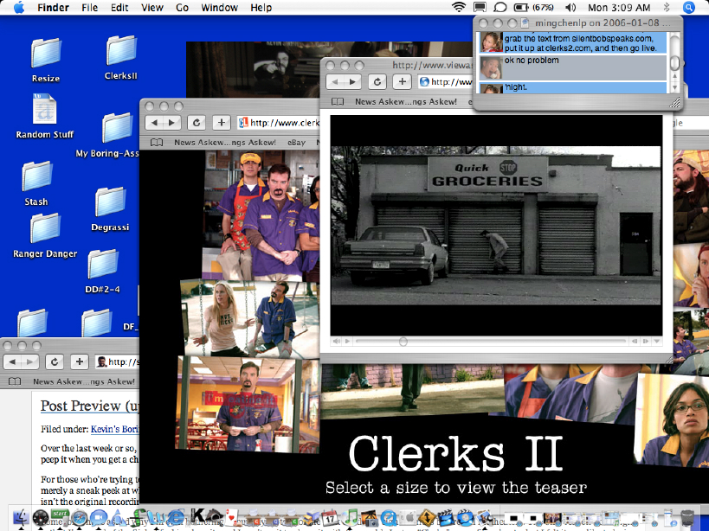Open the Displays menu bar icon

pos(480,8)
